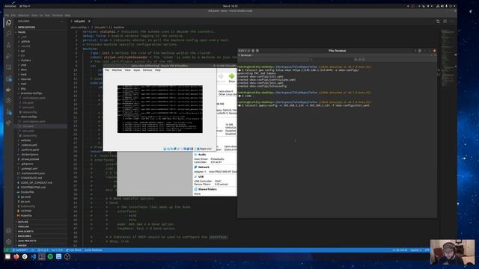Open the Remote Explorer view
This screenshot has width=479, height=269.
coord(8,67)
